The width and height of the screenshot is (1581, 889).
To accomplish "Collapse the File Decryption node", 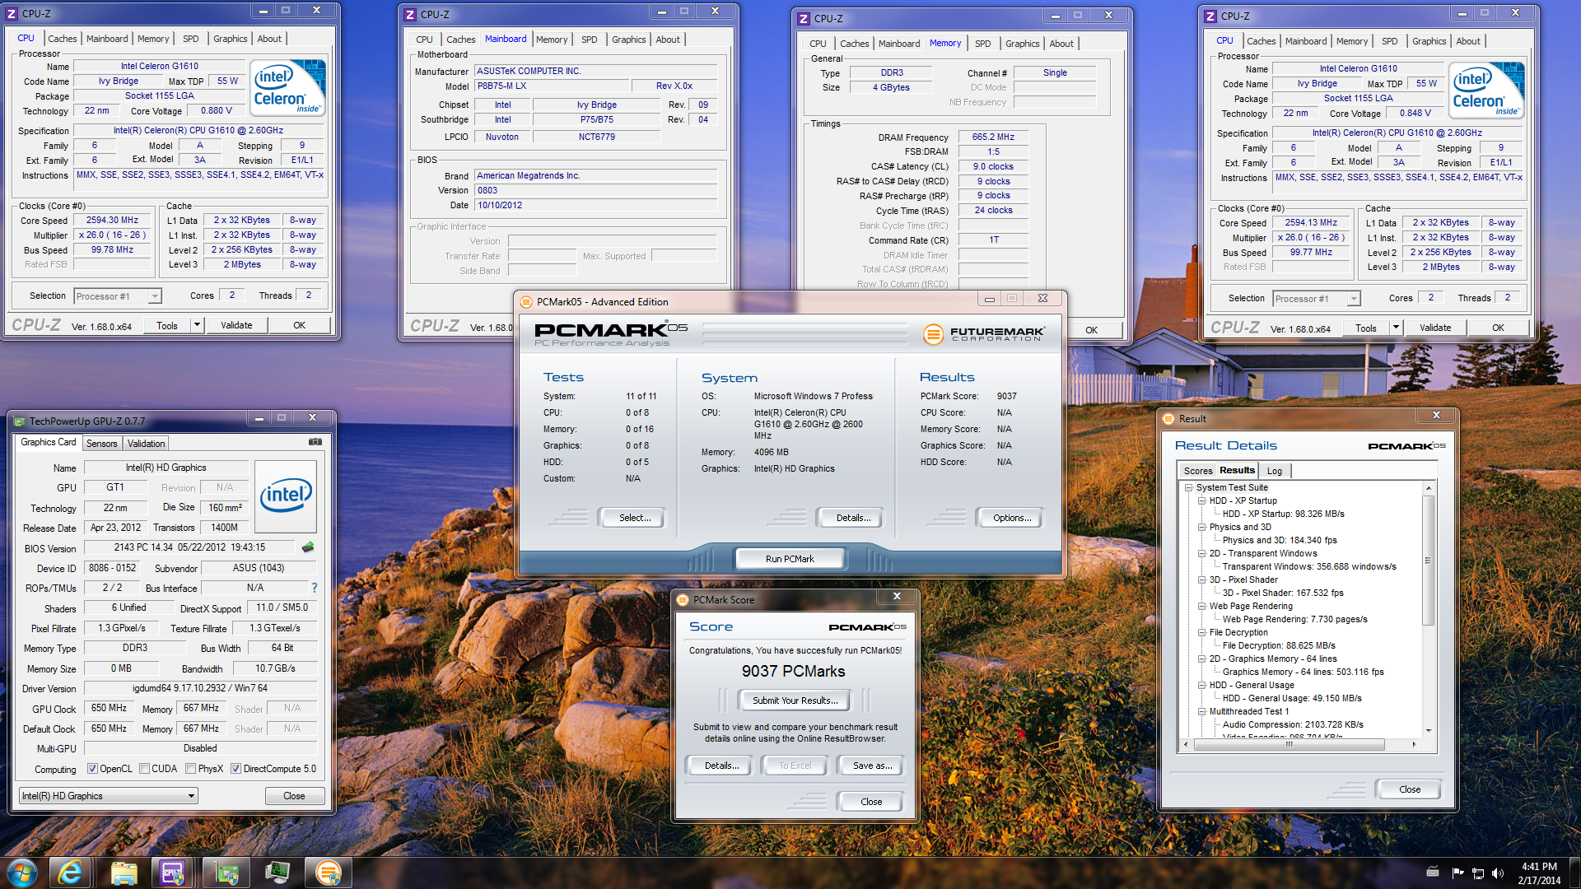I will click(1202, 633).
